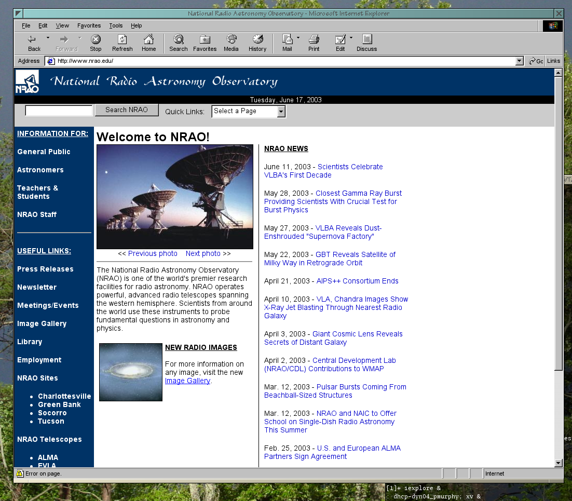This screenshot has height=501, width=572.
Task: Click the vertical scrollbar thumb
Action: 558,223
